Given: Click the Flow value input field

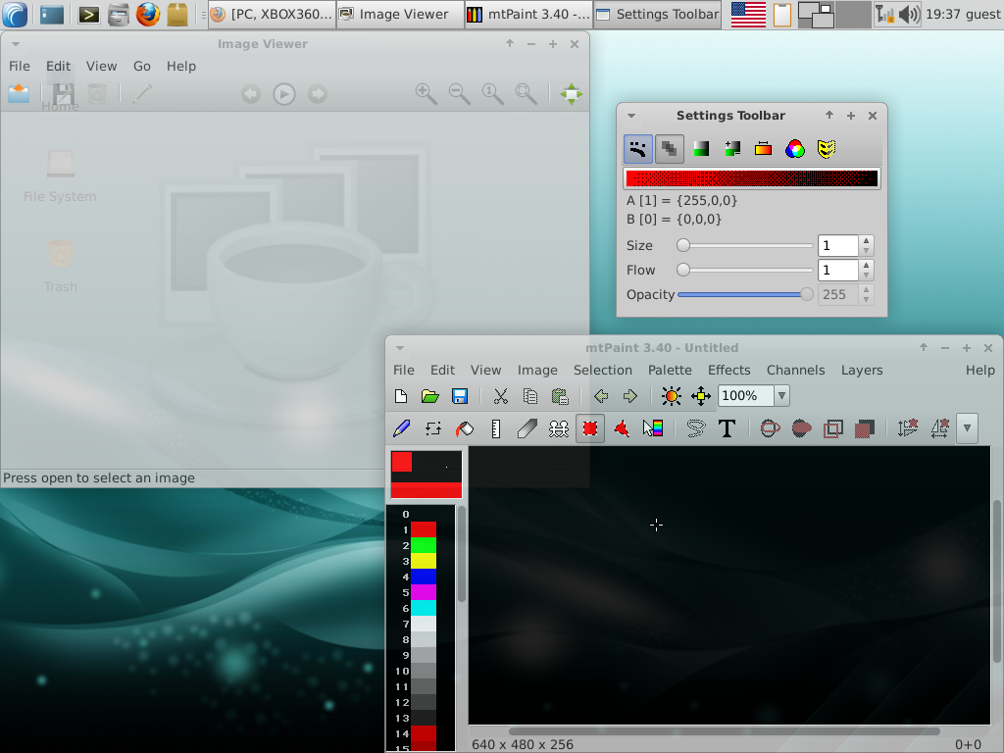Looking at the screenshot, I should pyautogui.click(x=838, y=271).
